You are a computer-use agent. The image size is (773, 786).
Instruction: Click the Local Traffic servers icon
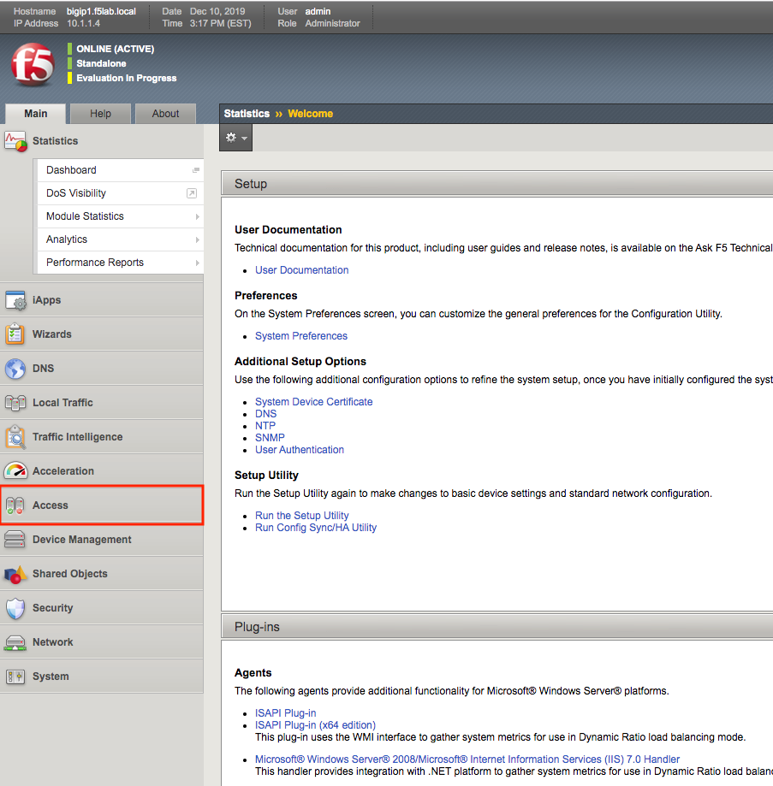[x=15, y=403]
